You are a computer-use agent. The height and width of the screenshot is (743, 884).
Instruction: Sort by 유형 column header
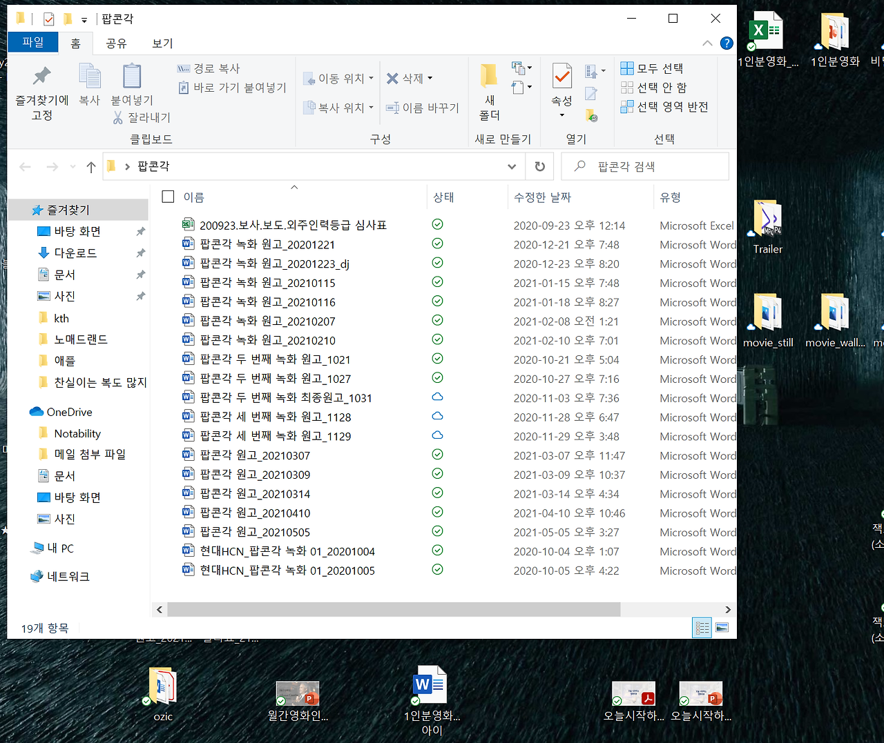pyautogui.click(x=670, y=197)
